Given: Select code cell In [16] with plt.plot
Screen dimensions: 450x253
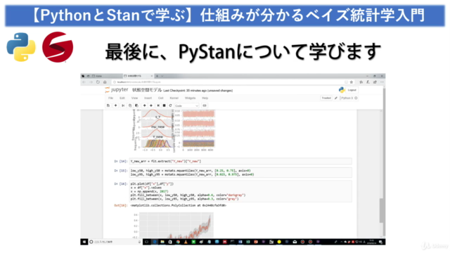Looking at the screenshot, I should click(x=240, y=191).
